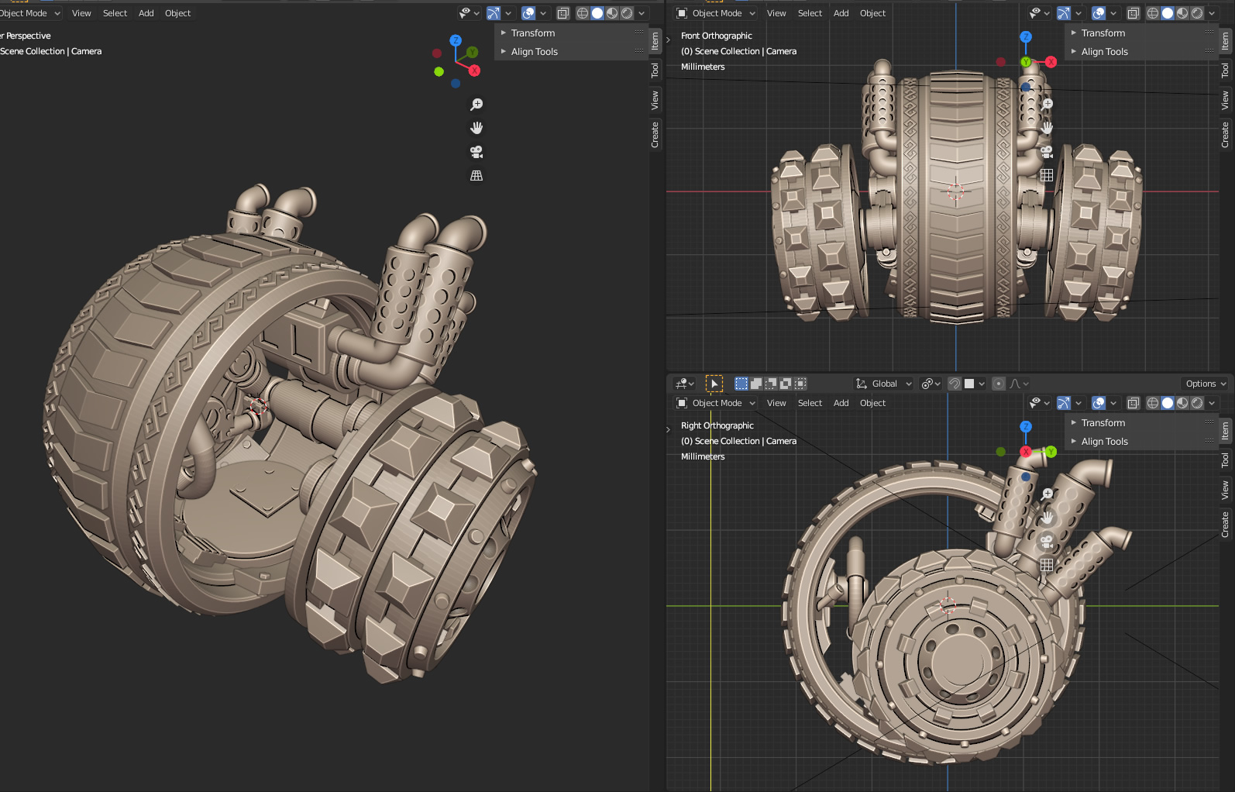Set rendered shading in the perspective viewport
Viewport: 1235px width, 792px height.
click(x=627, y=13)
